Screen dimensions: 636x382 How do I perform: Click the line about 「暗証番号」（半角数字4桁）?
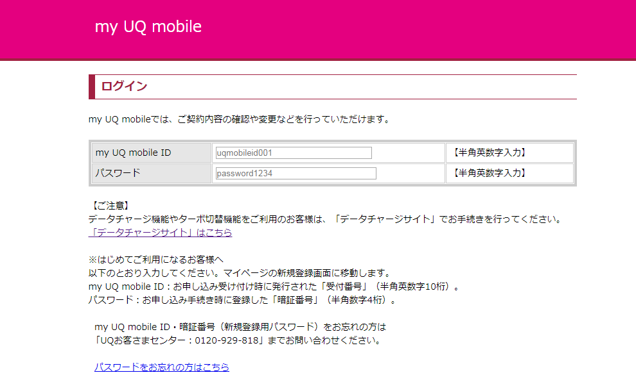pos(242,300)
